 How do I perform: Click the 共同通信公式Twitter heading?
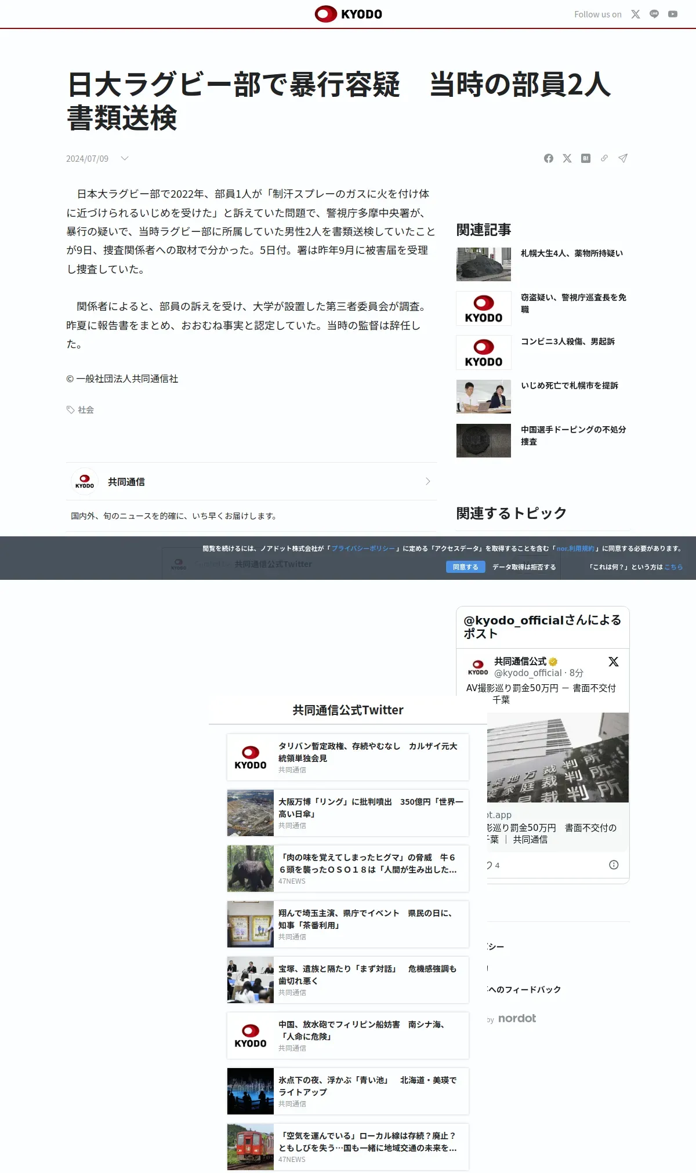click(348, 710)
